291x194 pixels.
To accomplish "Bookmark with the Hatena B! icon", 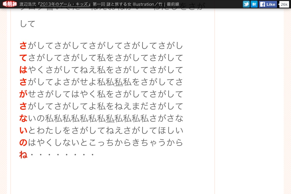I will pos(254,4).
